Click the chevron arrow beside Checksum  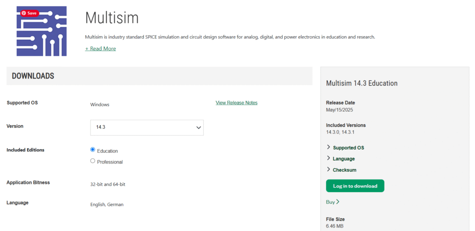[x=328, y=169]
